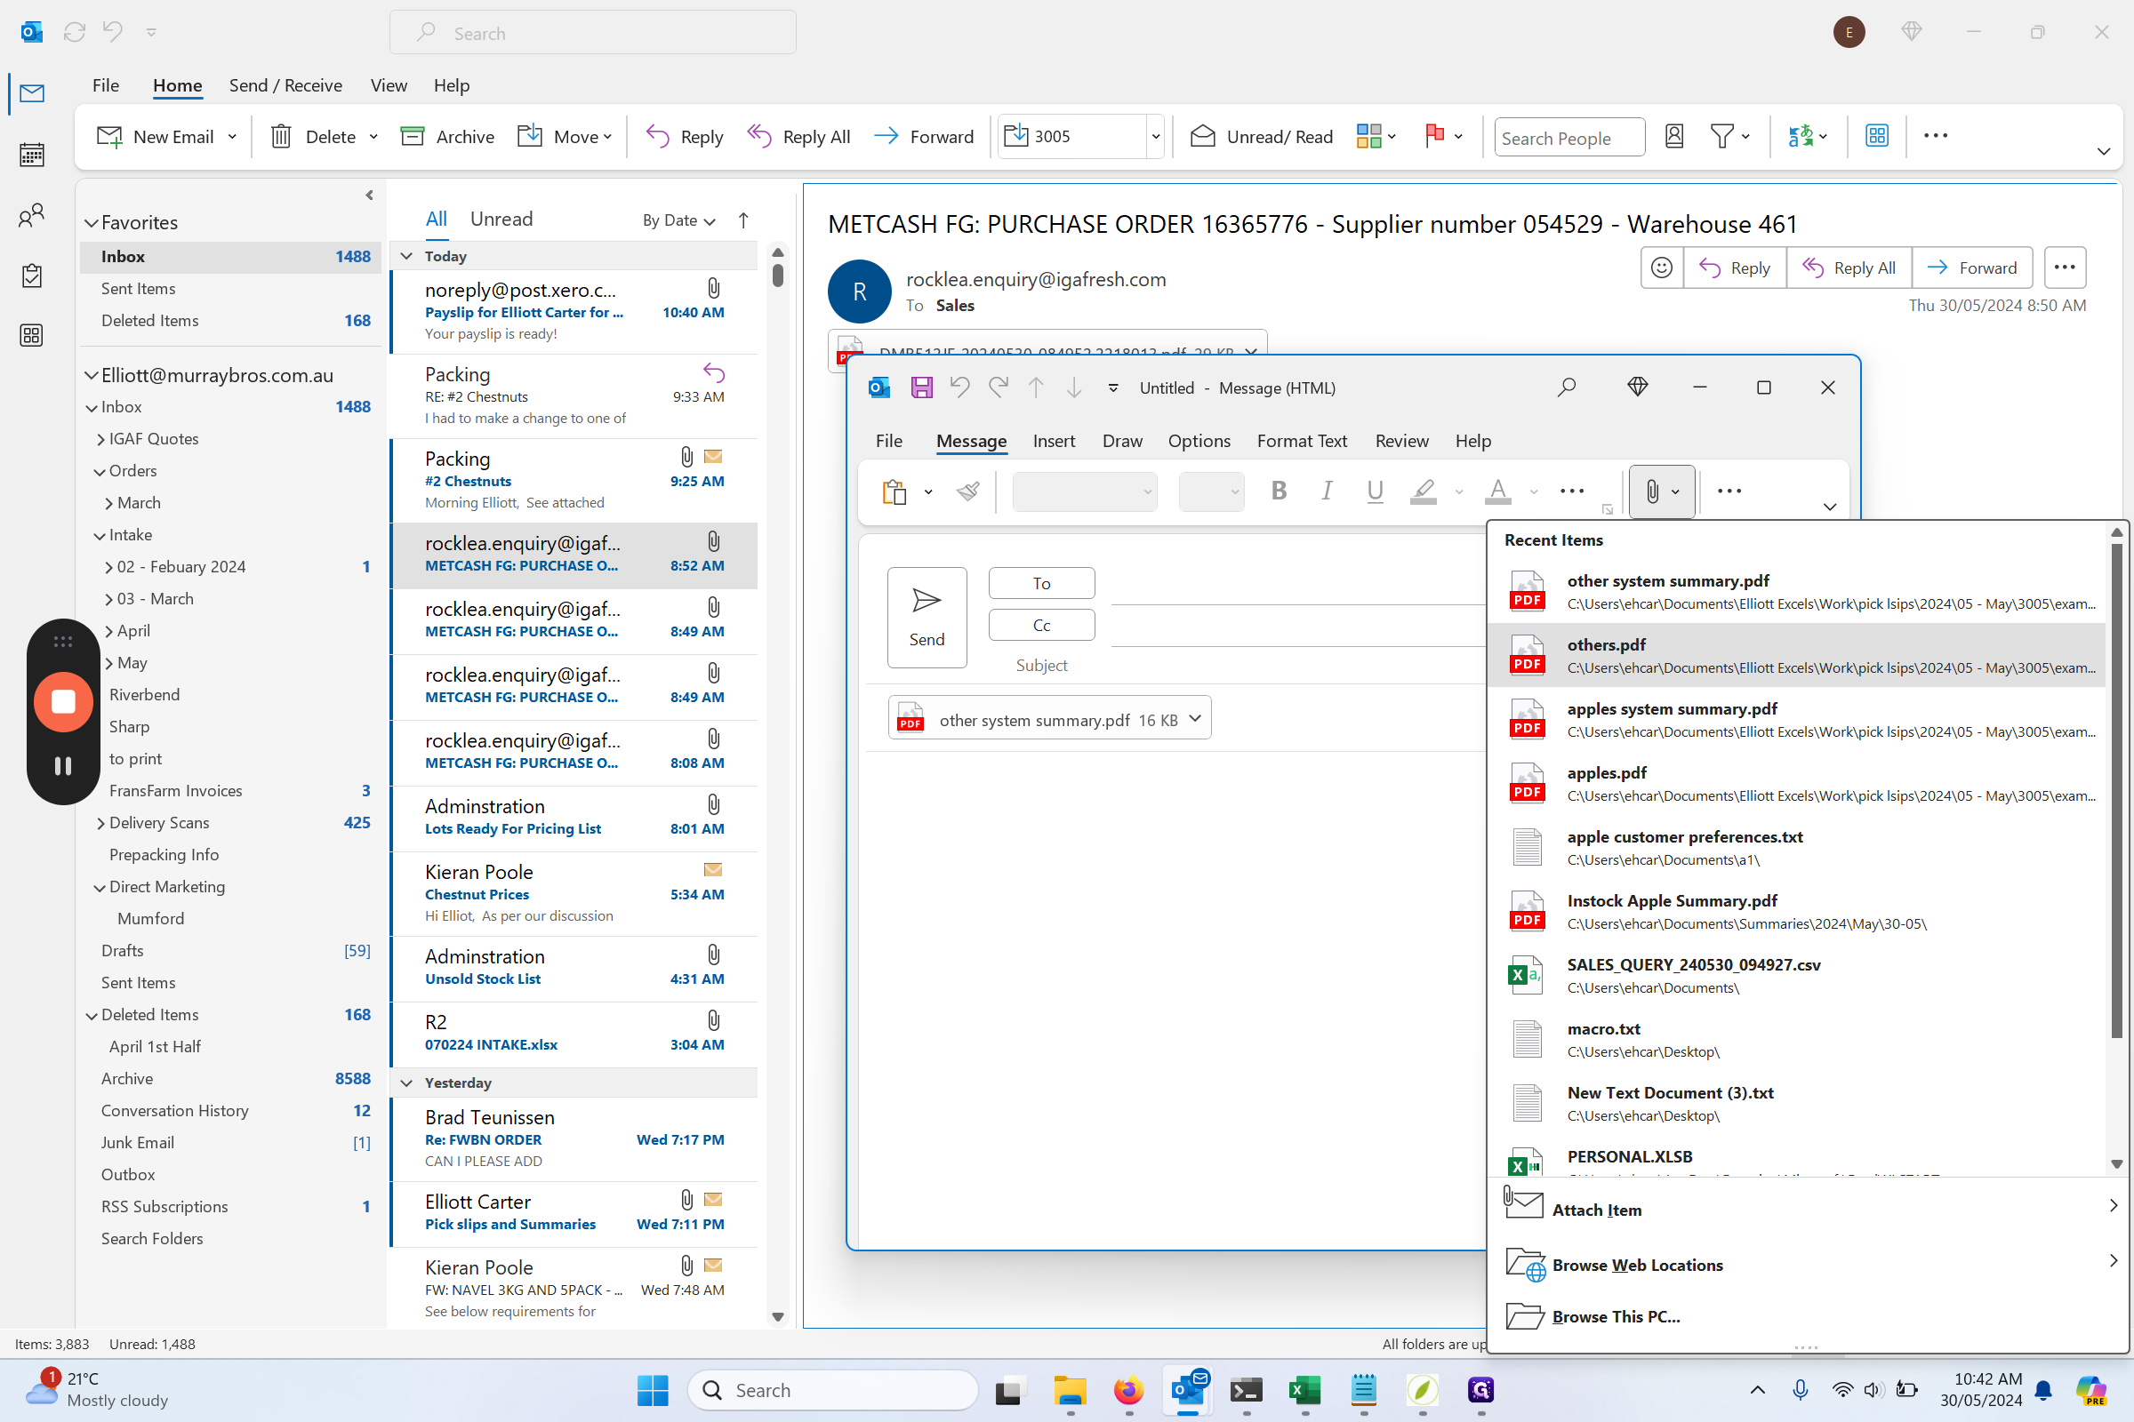This screenshot has width=2134, height=1422.
Task: Expand the IGAF Quotes folder
Action: click(100, 439)
